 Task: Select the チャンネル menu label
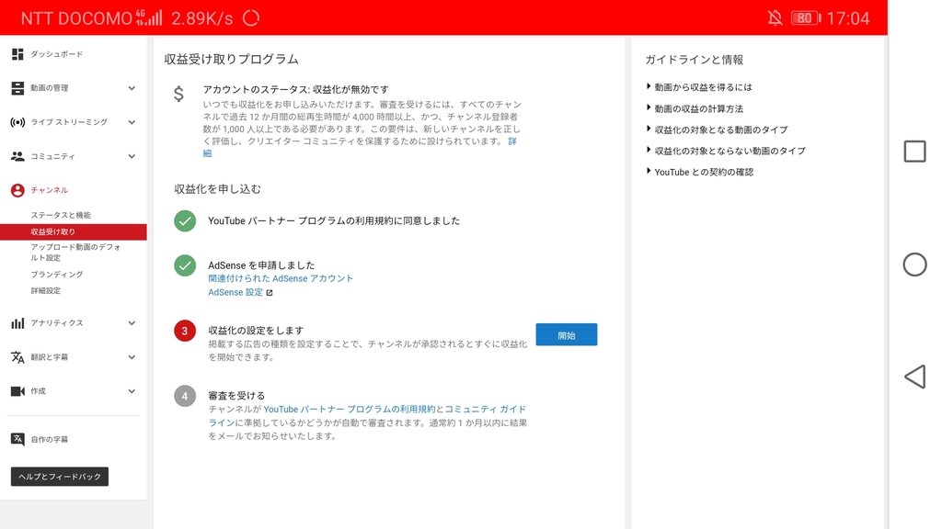coord(50,190)
